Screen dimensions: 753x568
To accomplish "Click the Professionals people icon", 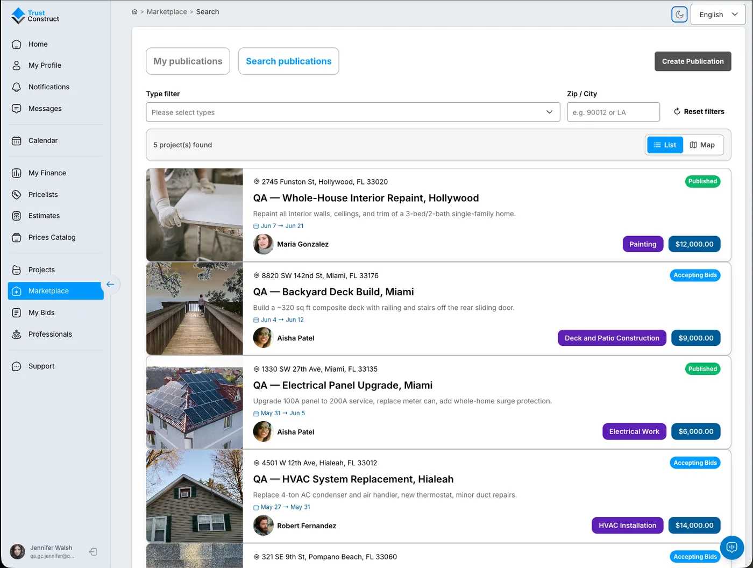I will point(17,334).
